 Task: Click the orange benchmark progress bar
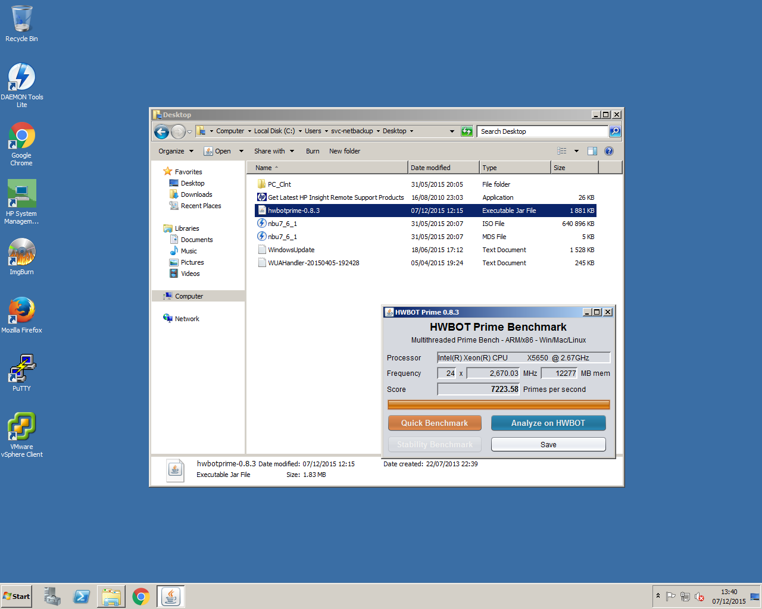point(498,405)
